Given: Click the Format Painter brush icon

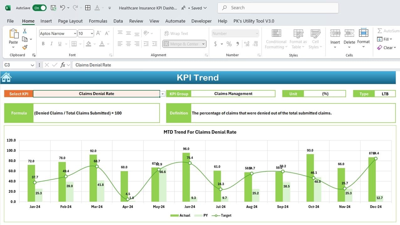Looking at the screenshot, I should 25,47.
